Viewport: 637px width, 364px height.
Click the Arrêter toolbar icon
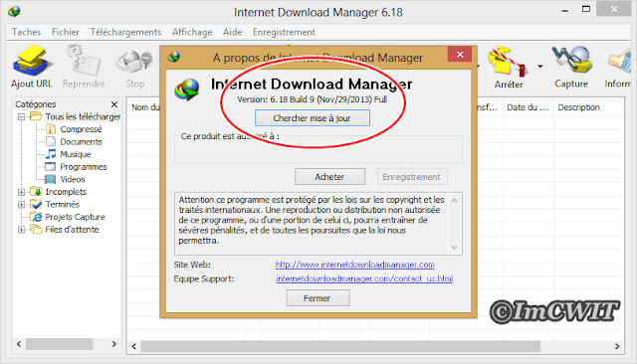[509, 67]
